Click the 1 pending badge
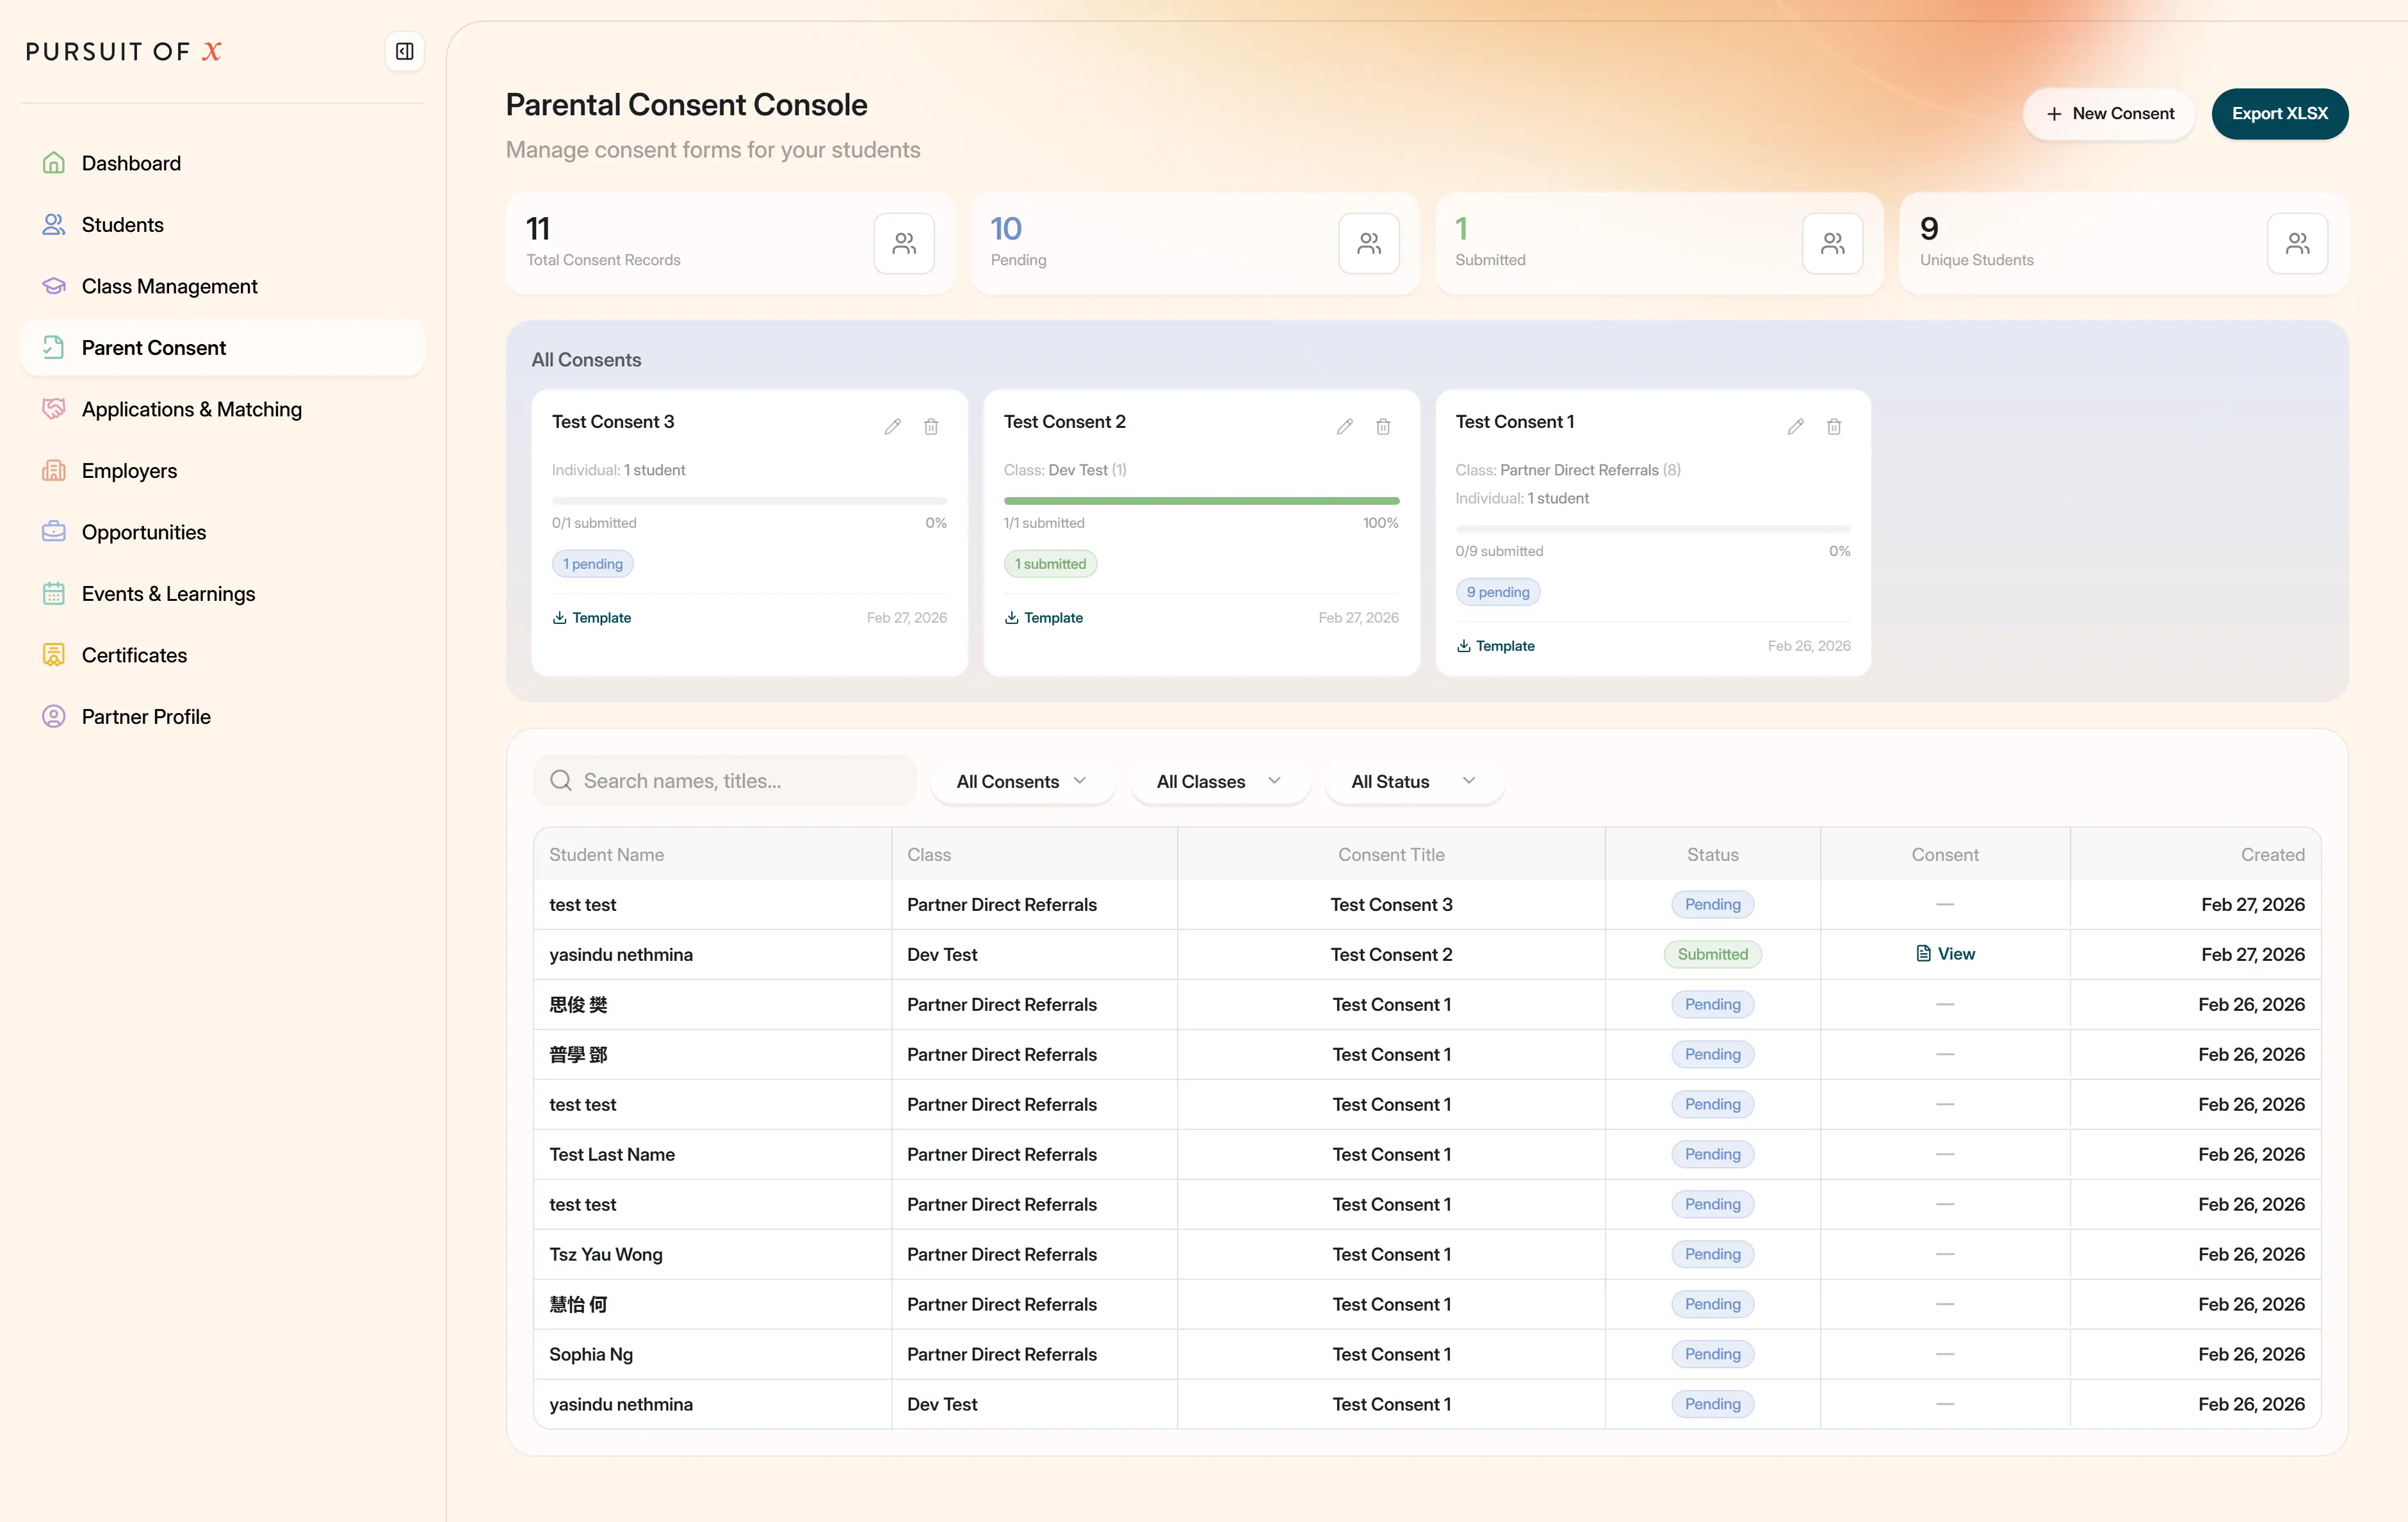The width and height of the screenshot is (2408, 1522). coord(593,564)
